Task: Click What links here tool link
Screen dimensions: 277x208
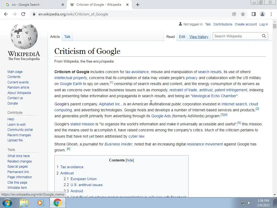Action: (x=18, y=156)
